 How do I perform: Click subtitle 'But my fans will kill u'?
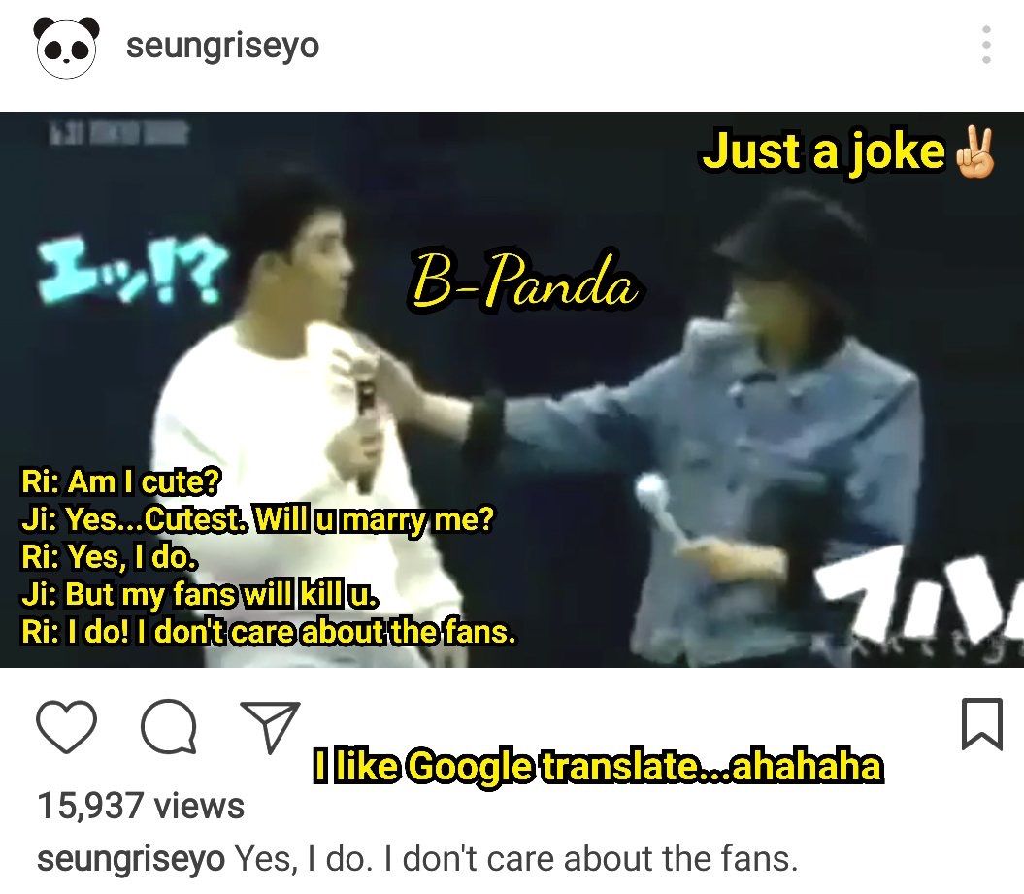(199, 594)
